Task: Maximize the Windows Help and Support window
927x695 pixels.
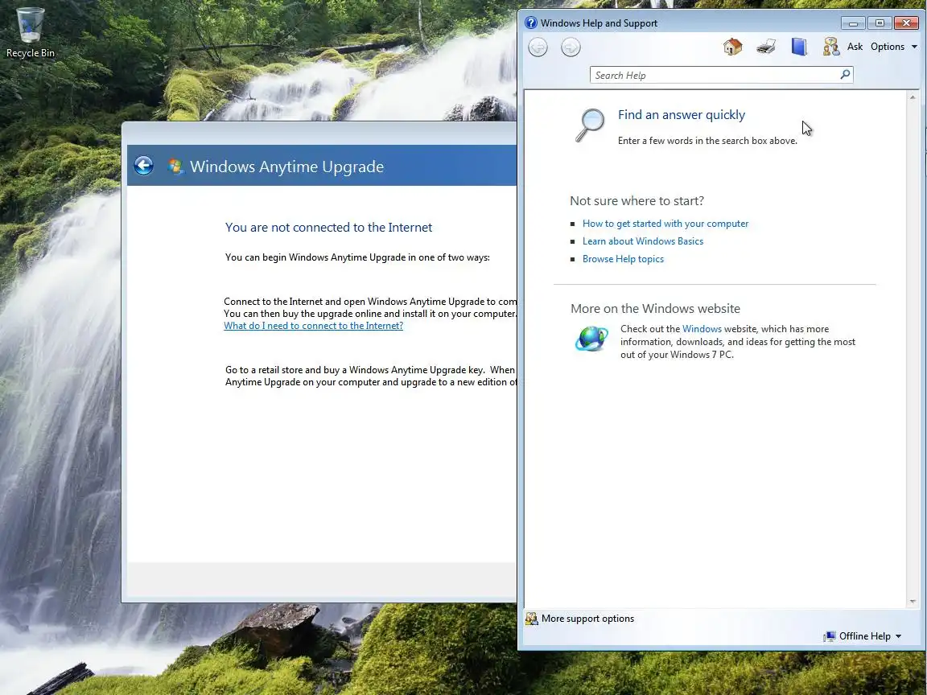Action: [880, 23]
